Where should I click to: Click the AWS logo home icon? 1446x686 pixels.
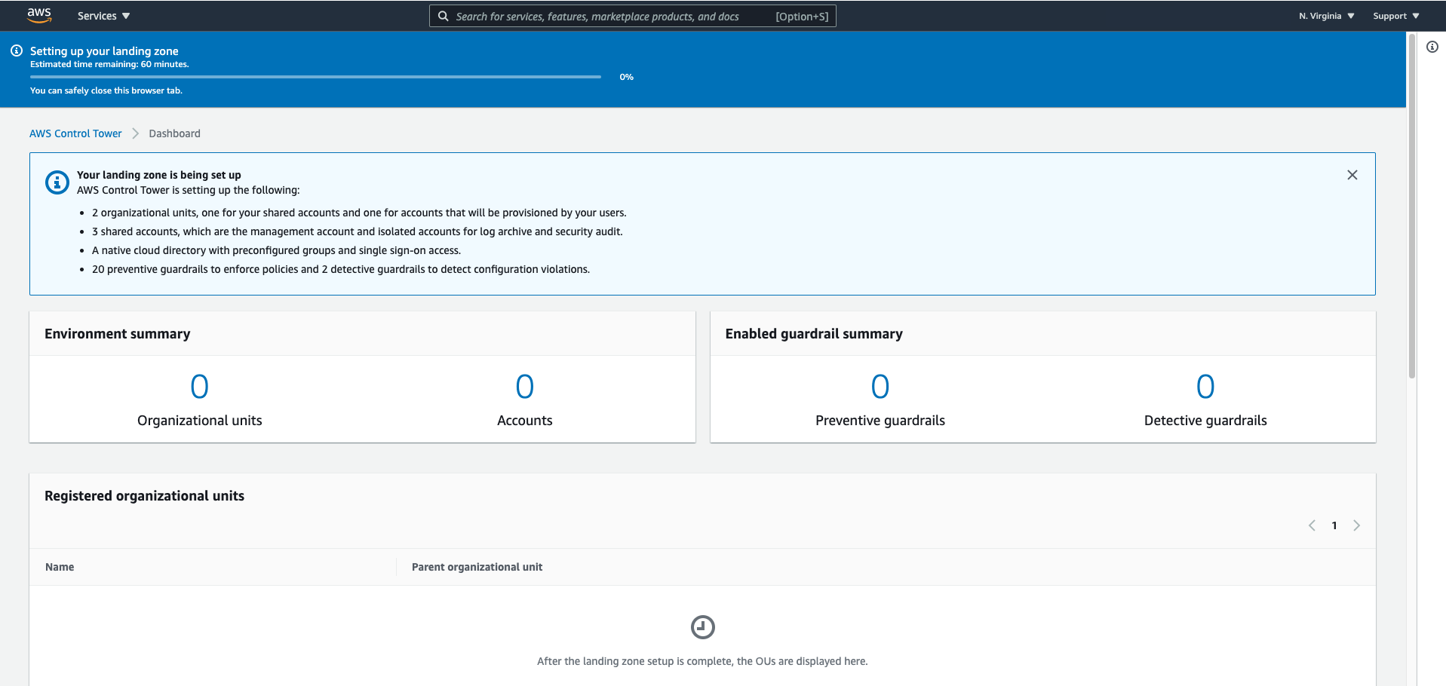[39, 15]
